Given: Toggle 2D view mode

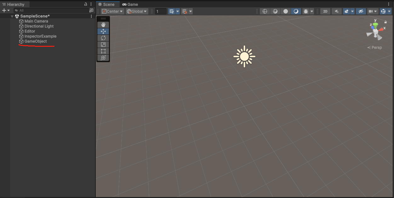Looking at the screenshot, I should pos(325,11).
